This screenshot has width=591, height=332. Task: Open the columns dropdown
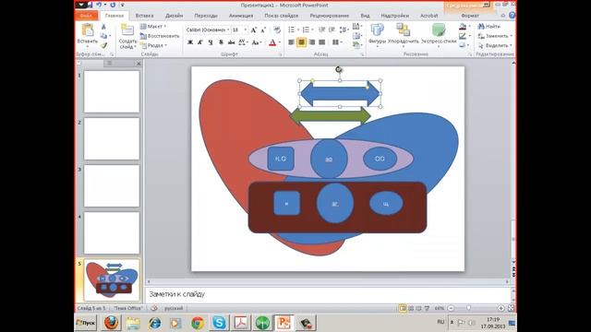point(337,42)
